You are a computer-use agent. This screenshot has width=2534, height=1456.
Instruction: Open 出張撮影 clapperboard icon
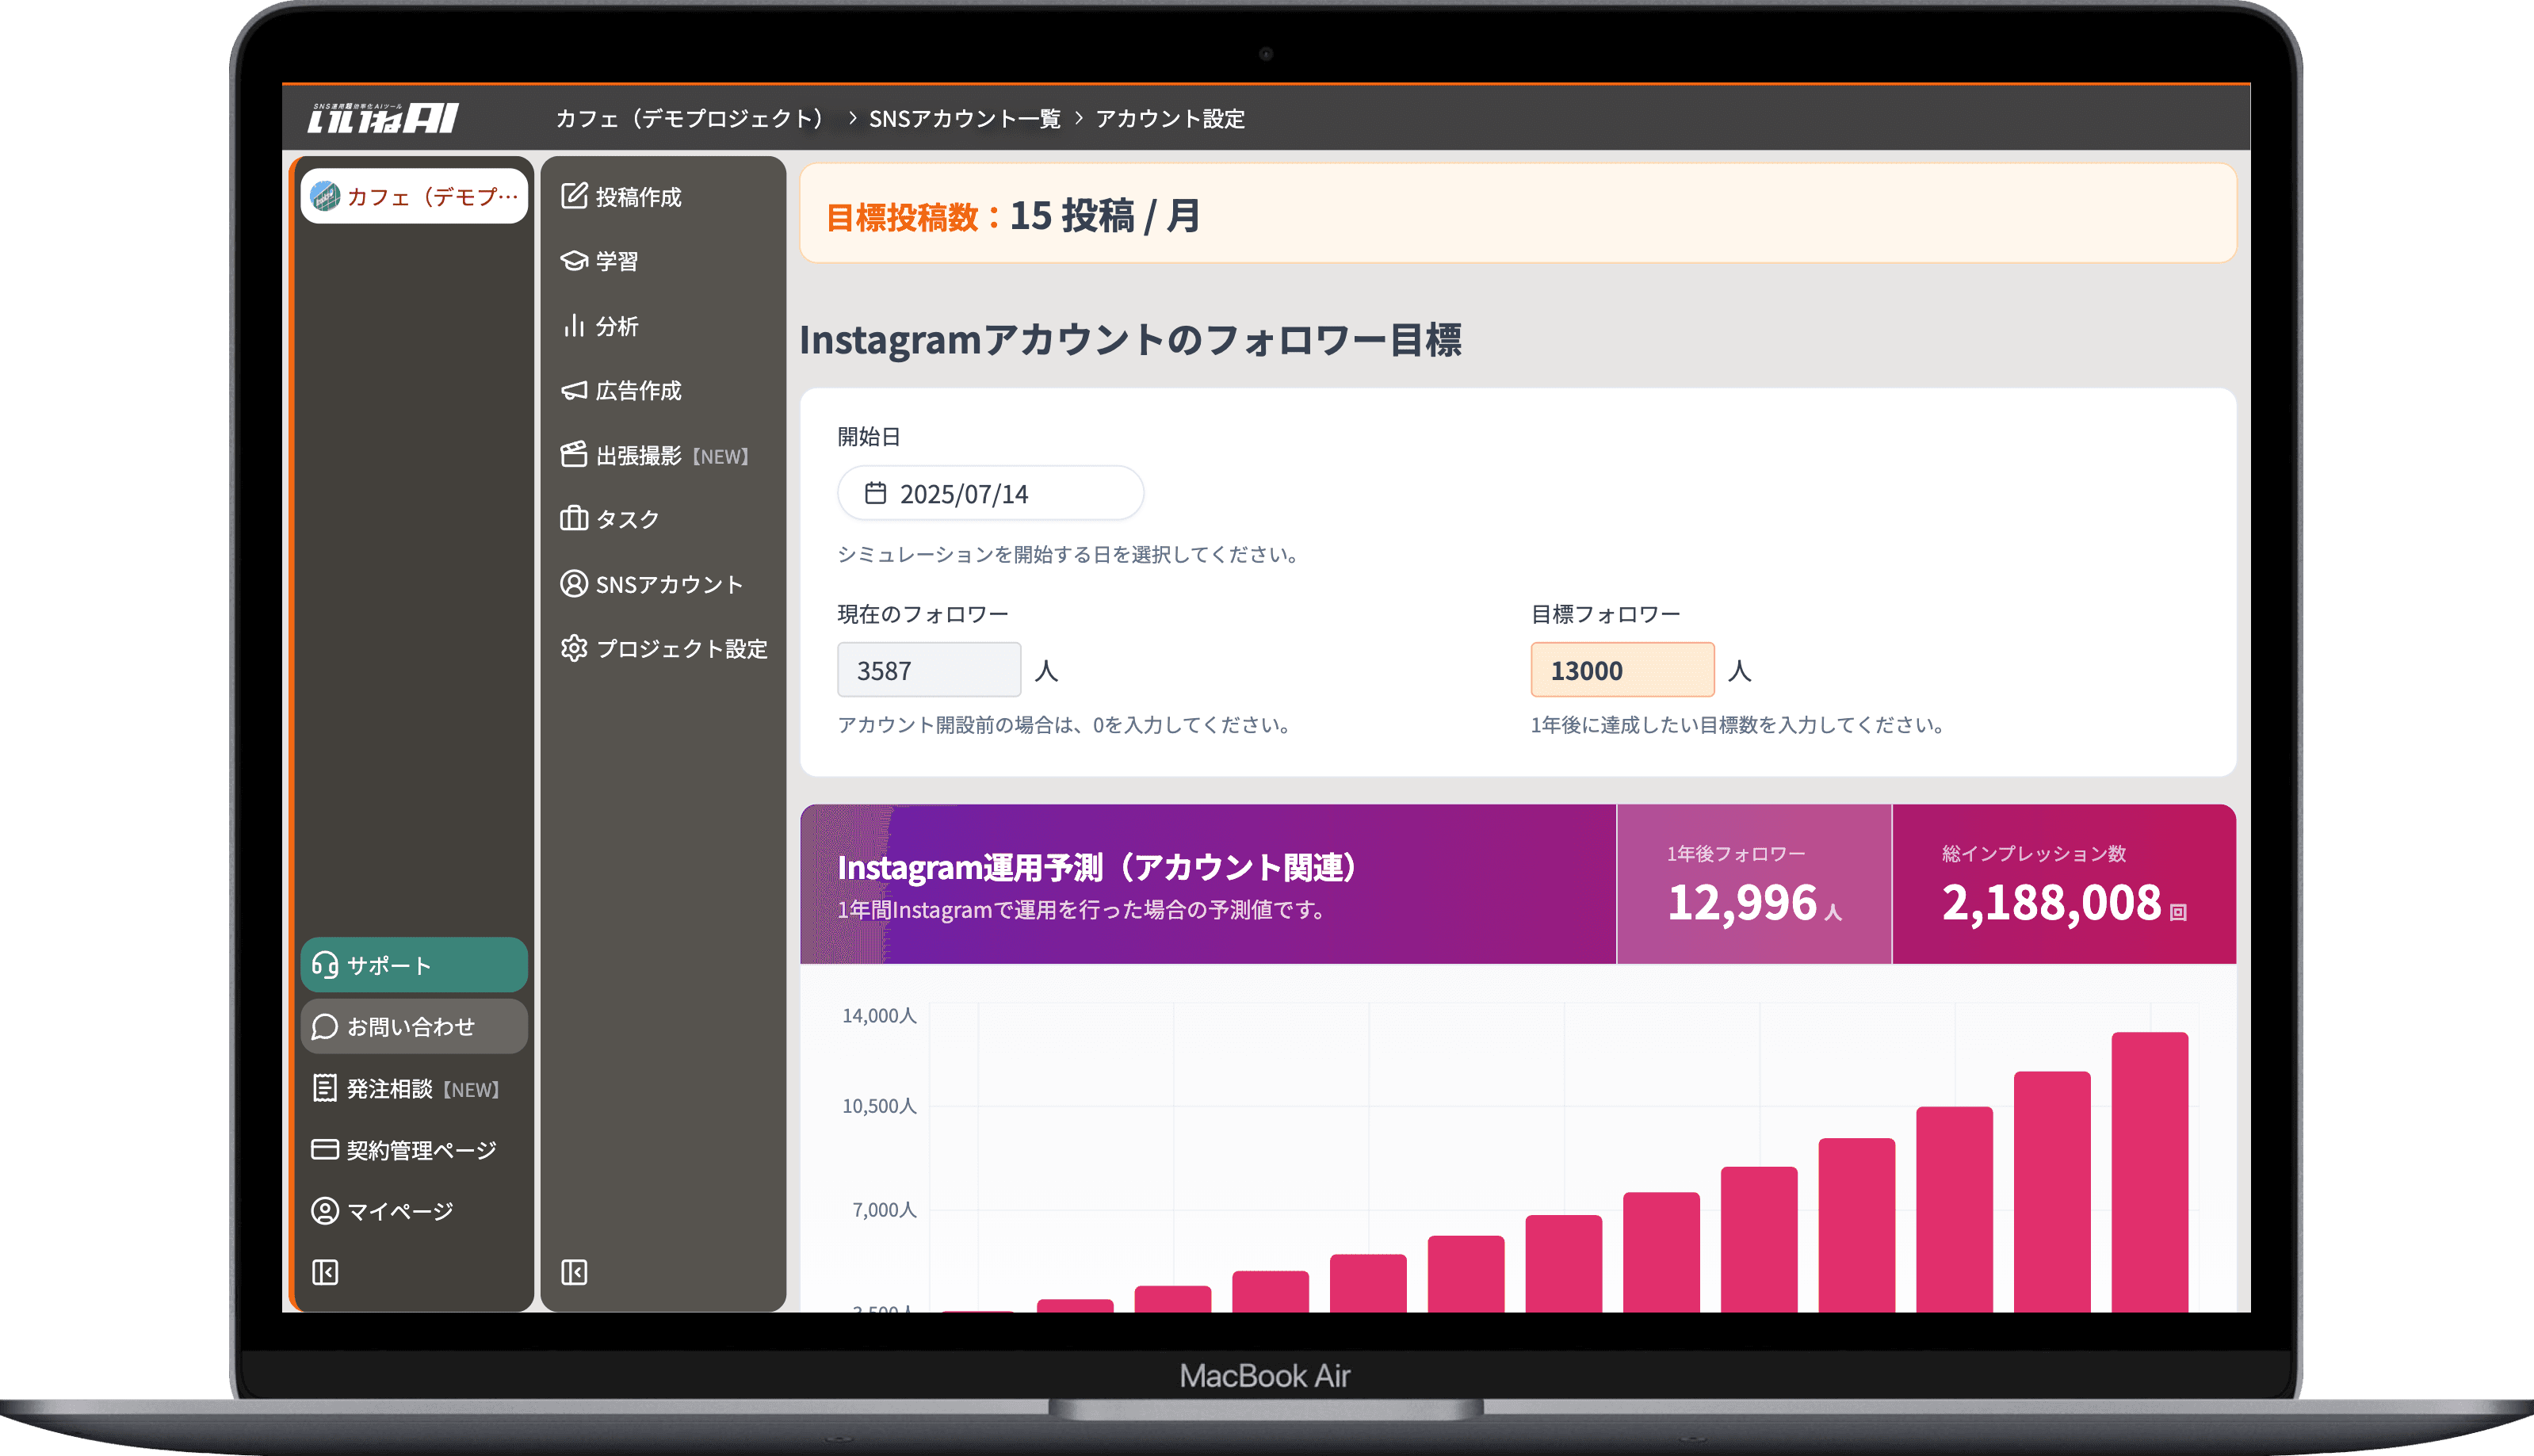tap(574, 455)
